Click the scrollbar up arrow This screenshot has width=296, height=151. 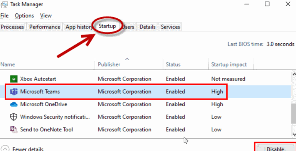(x=294, y=74)
